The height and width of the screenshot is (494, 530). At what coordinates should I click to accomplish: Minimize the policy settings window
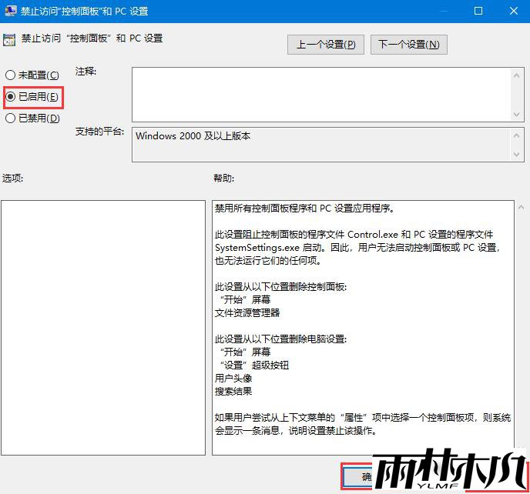[441, 11]
